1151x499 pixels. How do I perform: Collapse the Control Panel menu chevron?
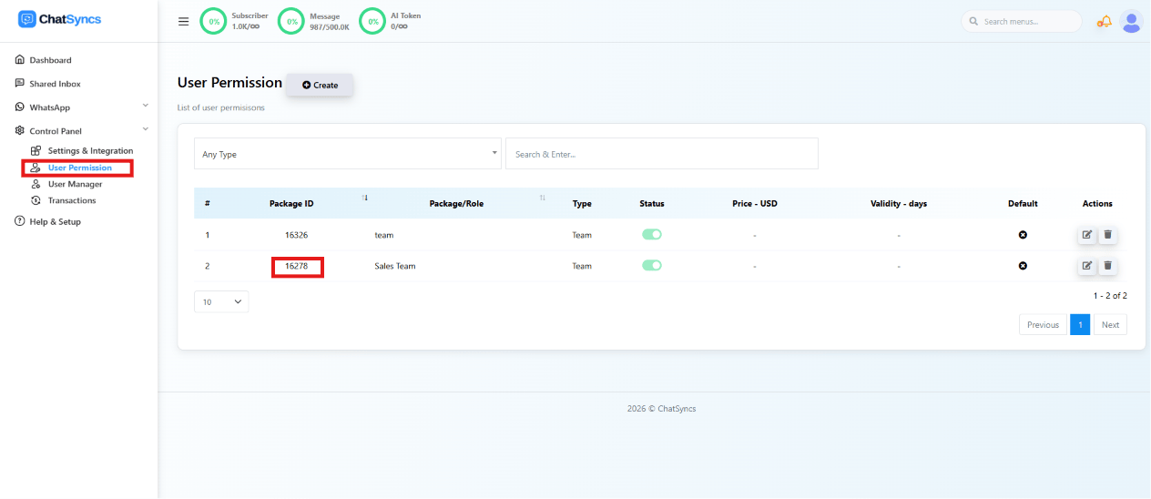click(146, 130)
